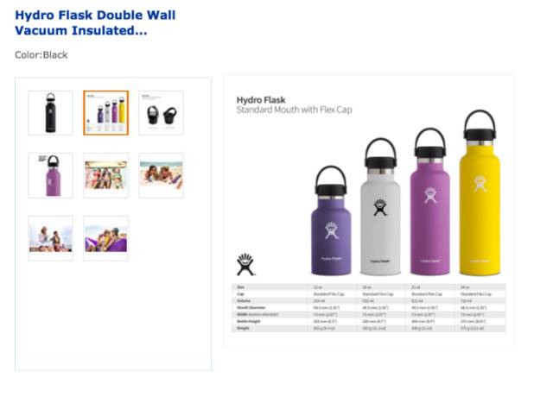Click the Color: Black label
Image resolution: width=553 pixels, height=403 pixels.
click(x=41, y=55)
